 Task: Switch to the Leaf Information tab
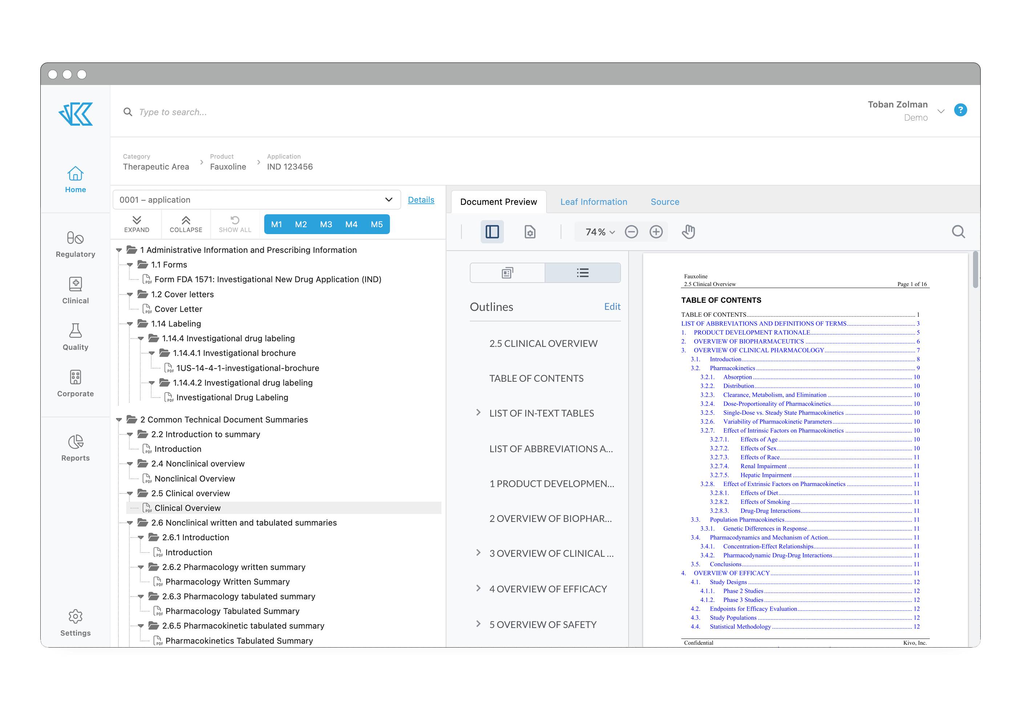coord(594,202)
